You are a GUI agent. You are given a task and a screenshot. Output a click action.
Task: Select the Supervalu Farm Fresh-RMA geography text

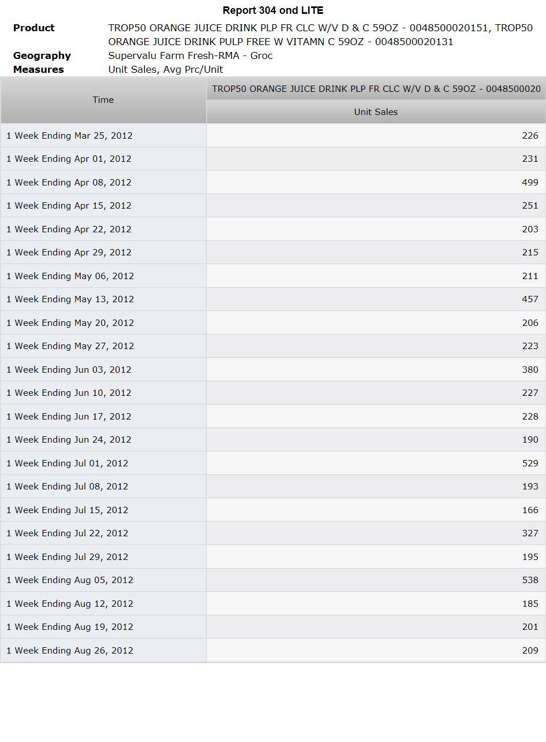coord(190,55)
